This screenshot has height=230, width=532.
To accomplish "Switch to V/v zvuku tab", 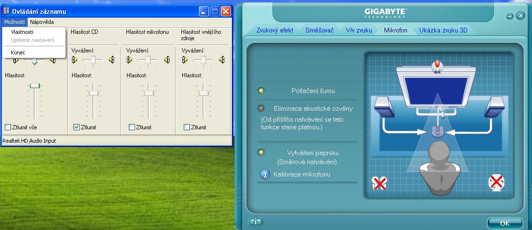I will tap(359, 30).
